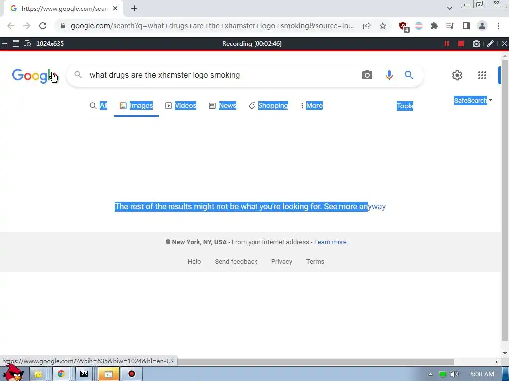Switch to the News tab
The height and width of the screenshot is (381, 509).
tap(222, 106)
